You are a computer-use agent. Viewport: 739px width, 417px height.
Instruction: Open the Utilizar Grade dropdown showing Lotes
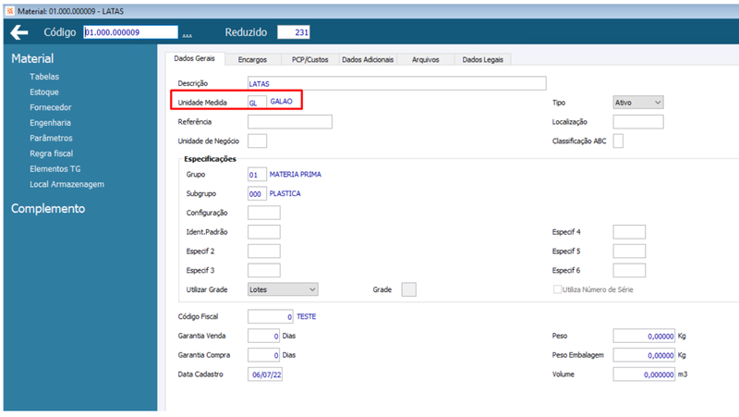pos(283,289)
